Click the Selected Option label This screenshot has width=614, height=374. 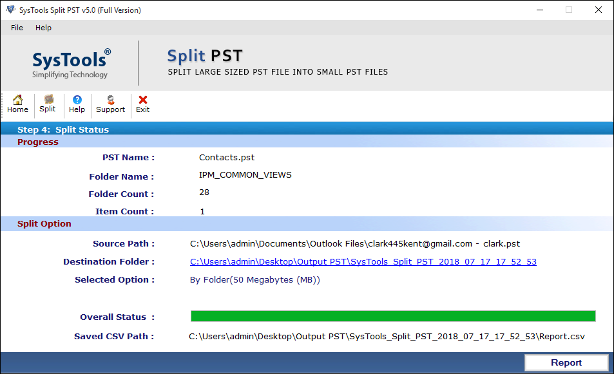tap(115, 280)
